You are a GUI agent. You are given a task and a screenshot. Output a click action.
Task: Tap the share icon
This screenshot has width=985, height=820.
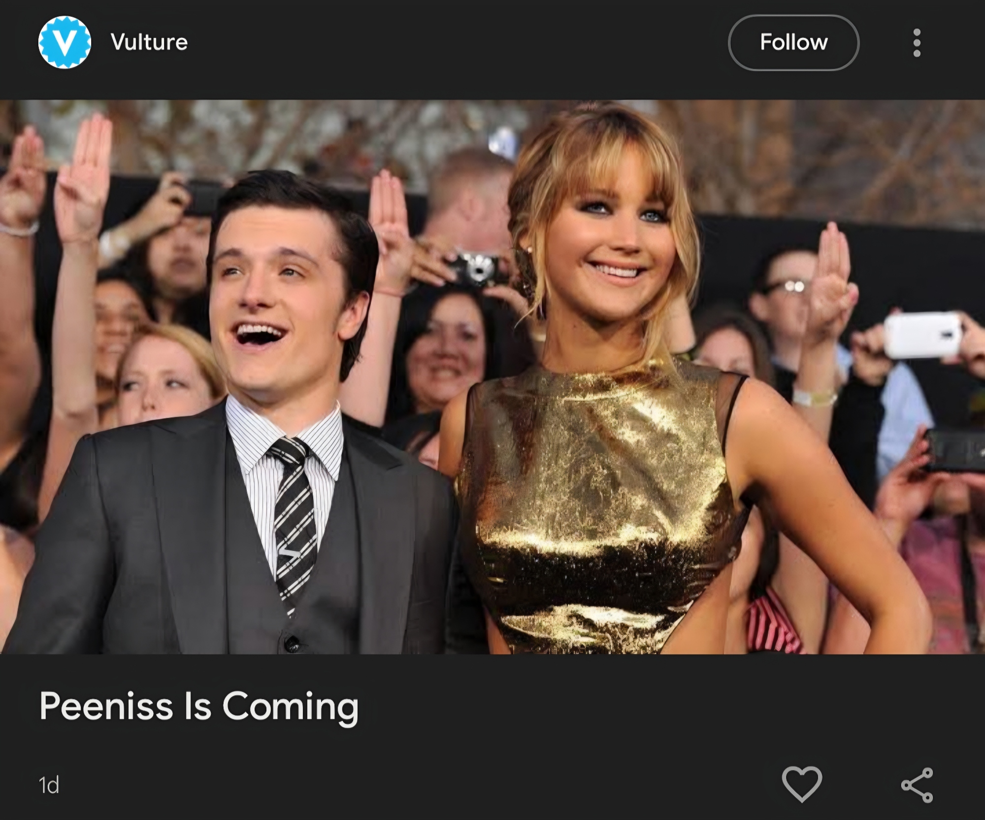tap(917, 785)
